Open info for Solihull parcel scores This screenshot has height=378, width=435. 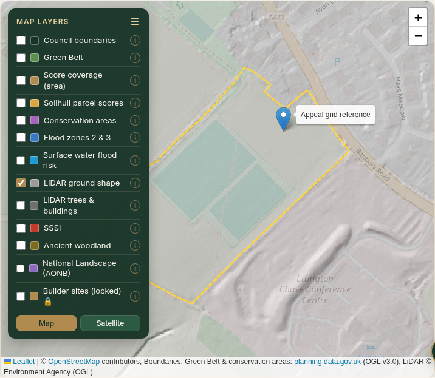pos(135,103)
